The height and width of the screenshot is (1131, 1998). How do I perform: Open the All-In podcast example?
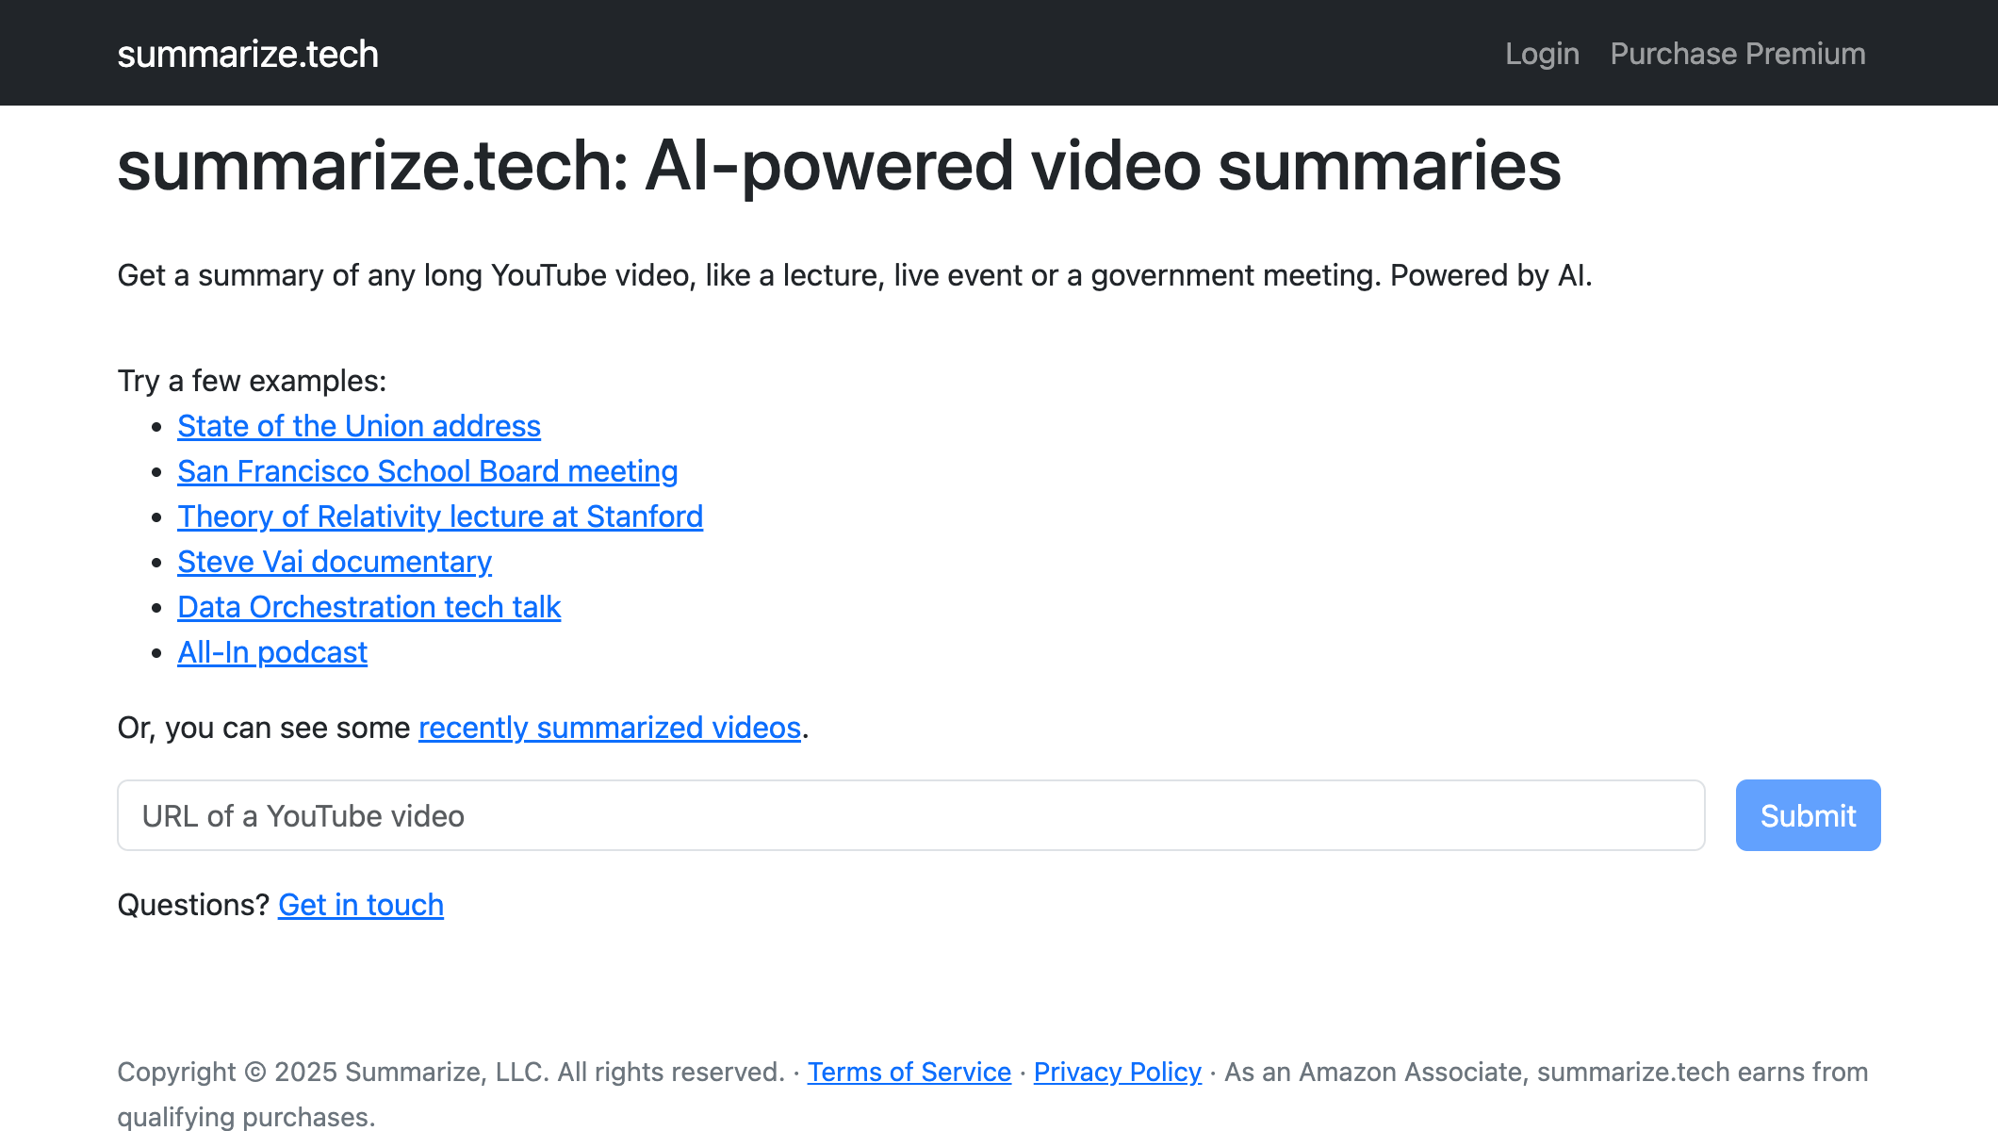(271, 651)
